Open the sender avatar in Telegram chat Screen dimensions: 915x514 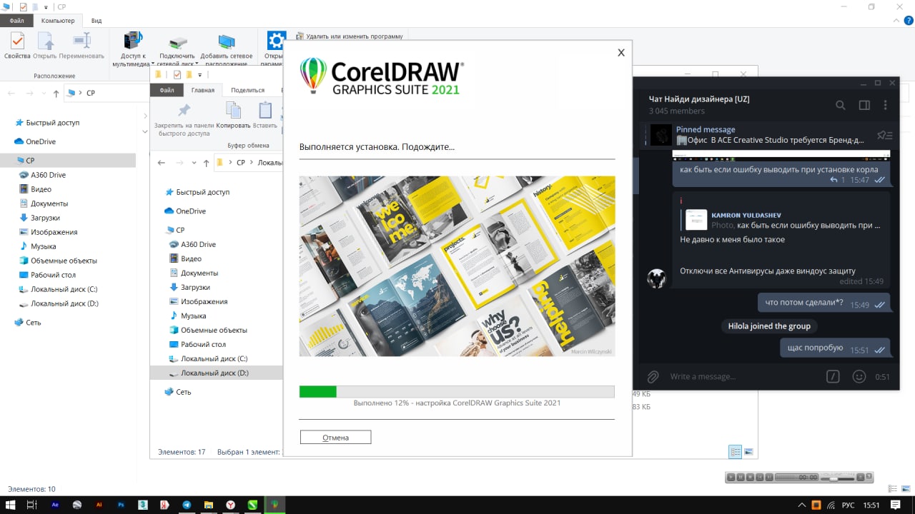point(657,278)
